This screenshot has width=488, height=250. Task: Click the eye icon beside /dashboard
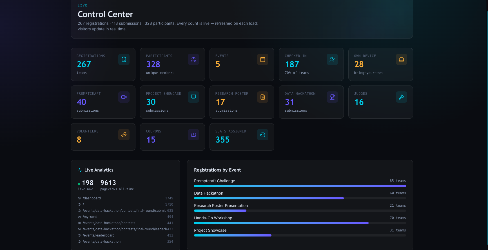coord(79,198)
